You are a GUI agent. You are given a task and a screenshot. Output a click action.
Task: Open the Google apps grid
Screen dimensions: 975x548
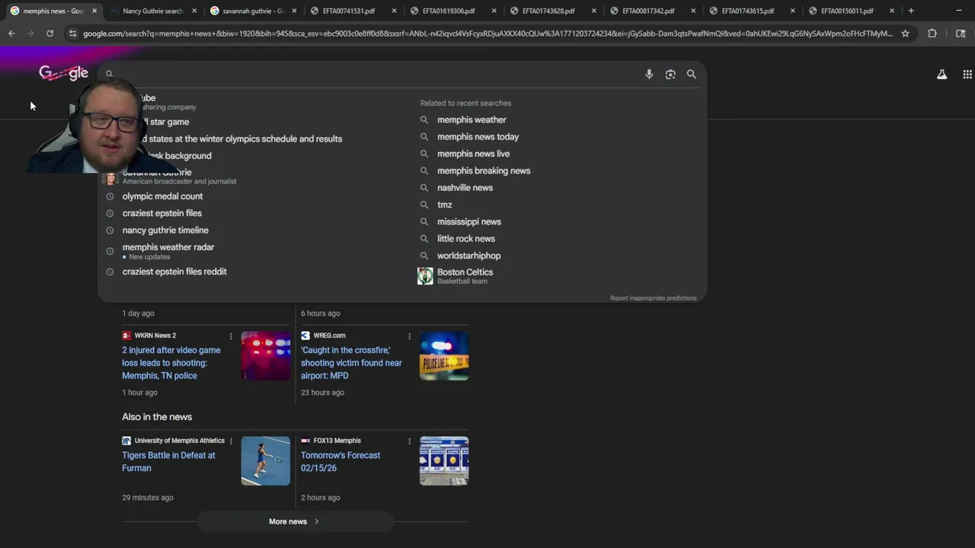(x=967, y=74)
